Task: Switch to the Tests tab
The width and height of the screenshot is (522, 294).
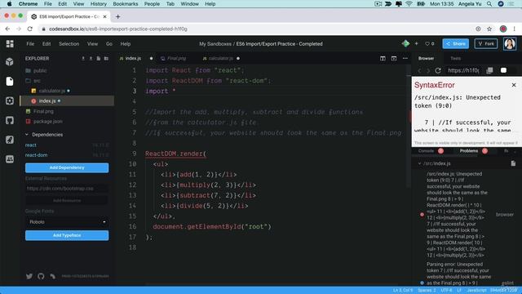Action: 455,58
